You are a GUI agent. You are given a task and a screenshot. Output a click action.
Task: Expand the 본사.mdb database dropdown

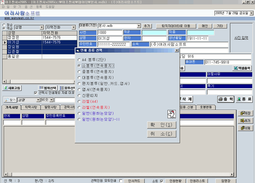139,26
